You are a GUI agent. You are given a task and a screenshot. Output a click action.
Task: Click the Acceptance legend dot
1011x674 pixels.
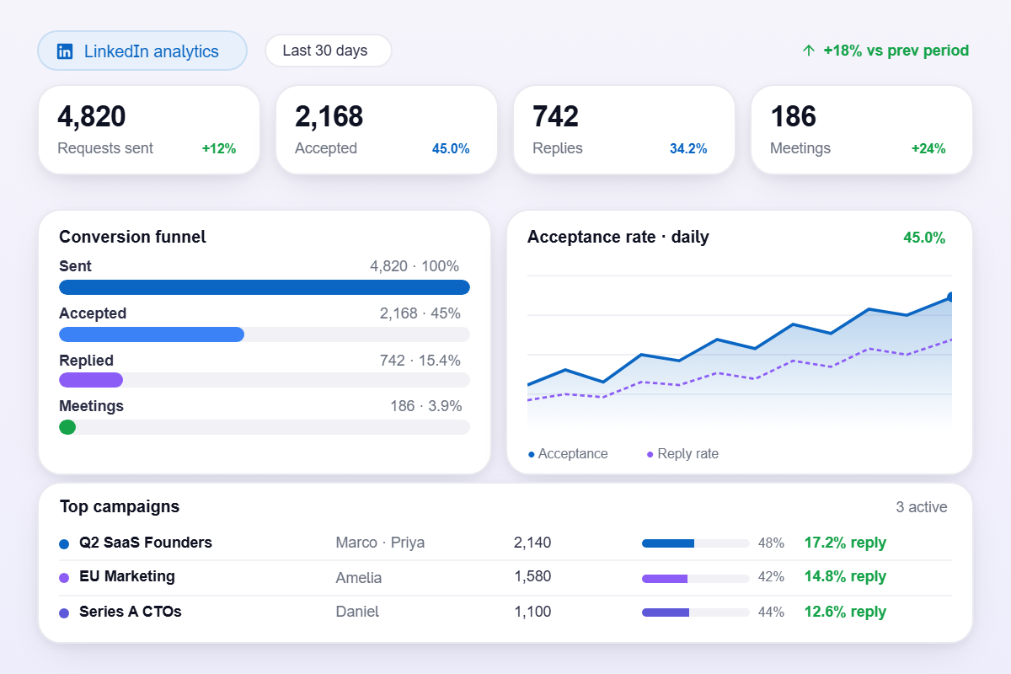532,455
